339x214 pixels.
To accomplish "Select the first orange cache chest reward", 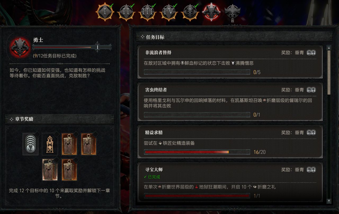I will 69,144.
